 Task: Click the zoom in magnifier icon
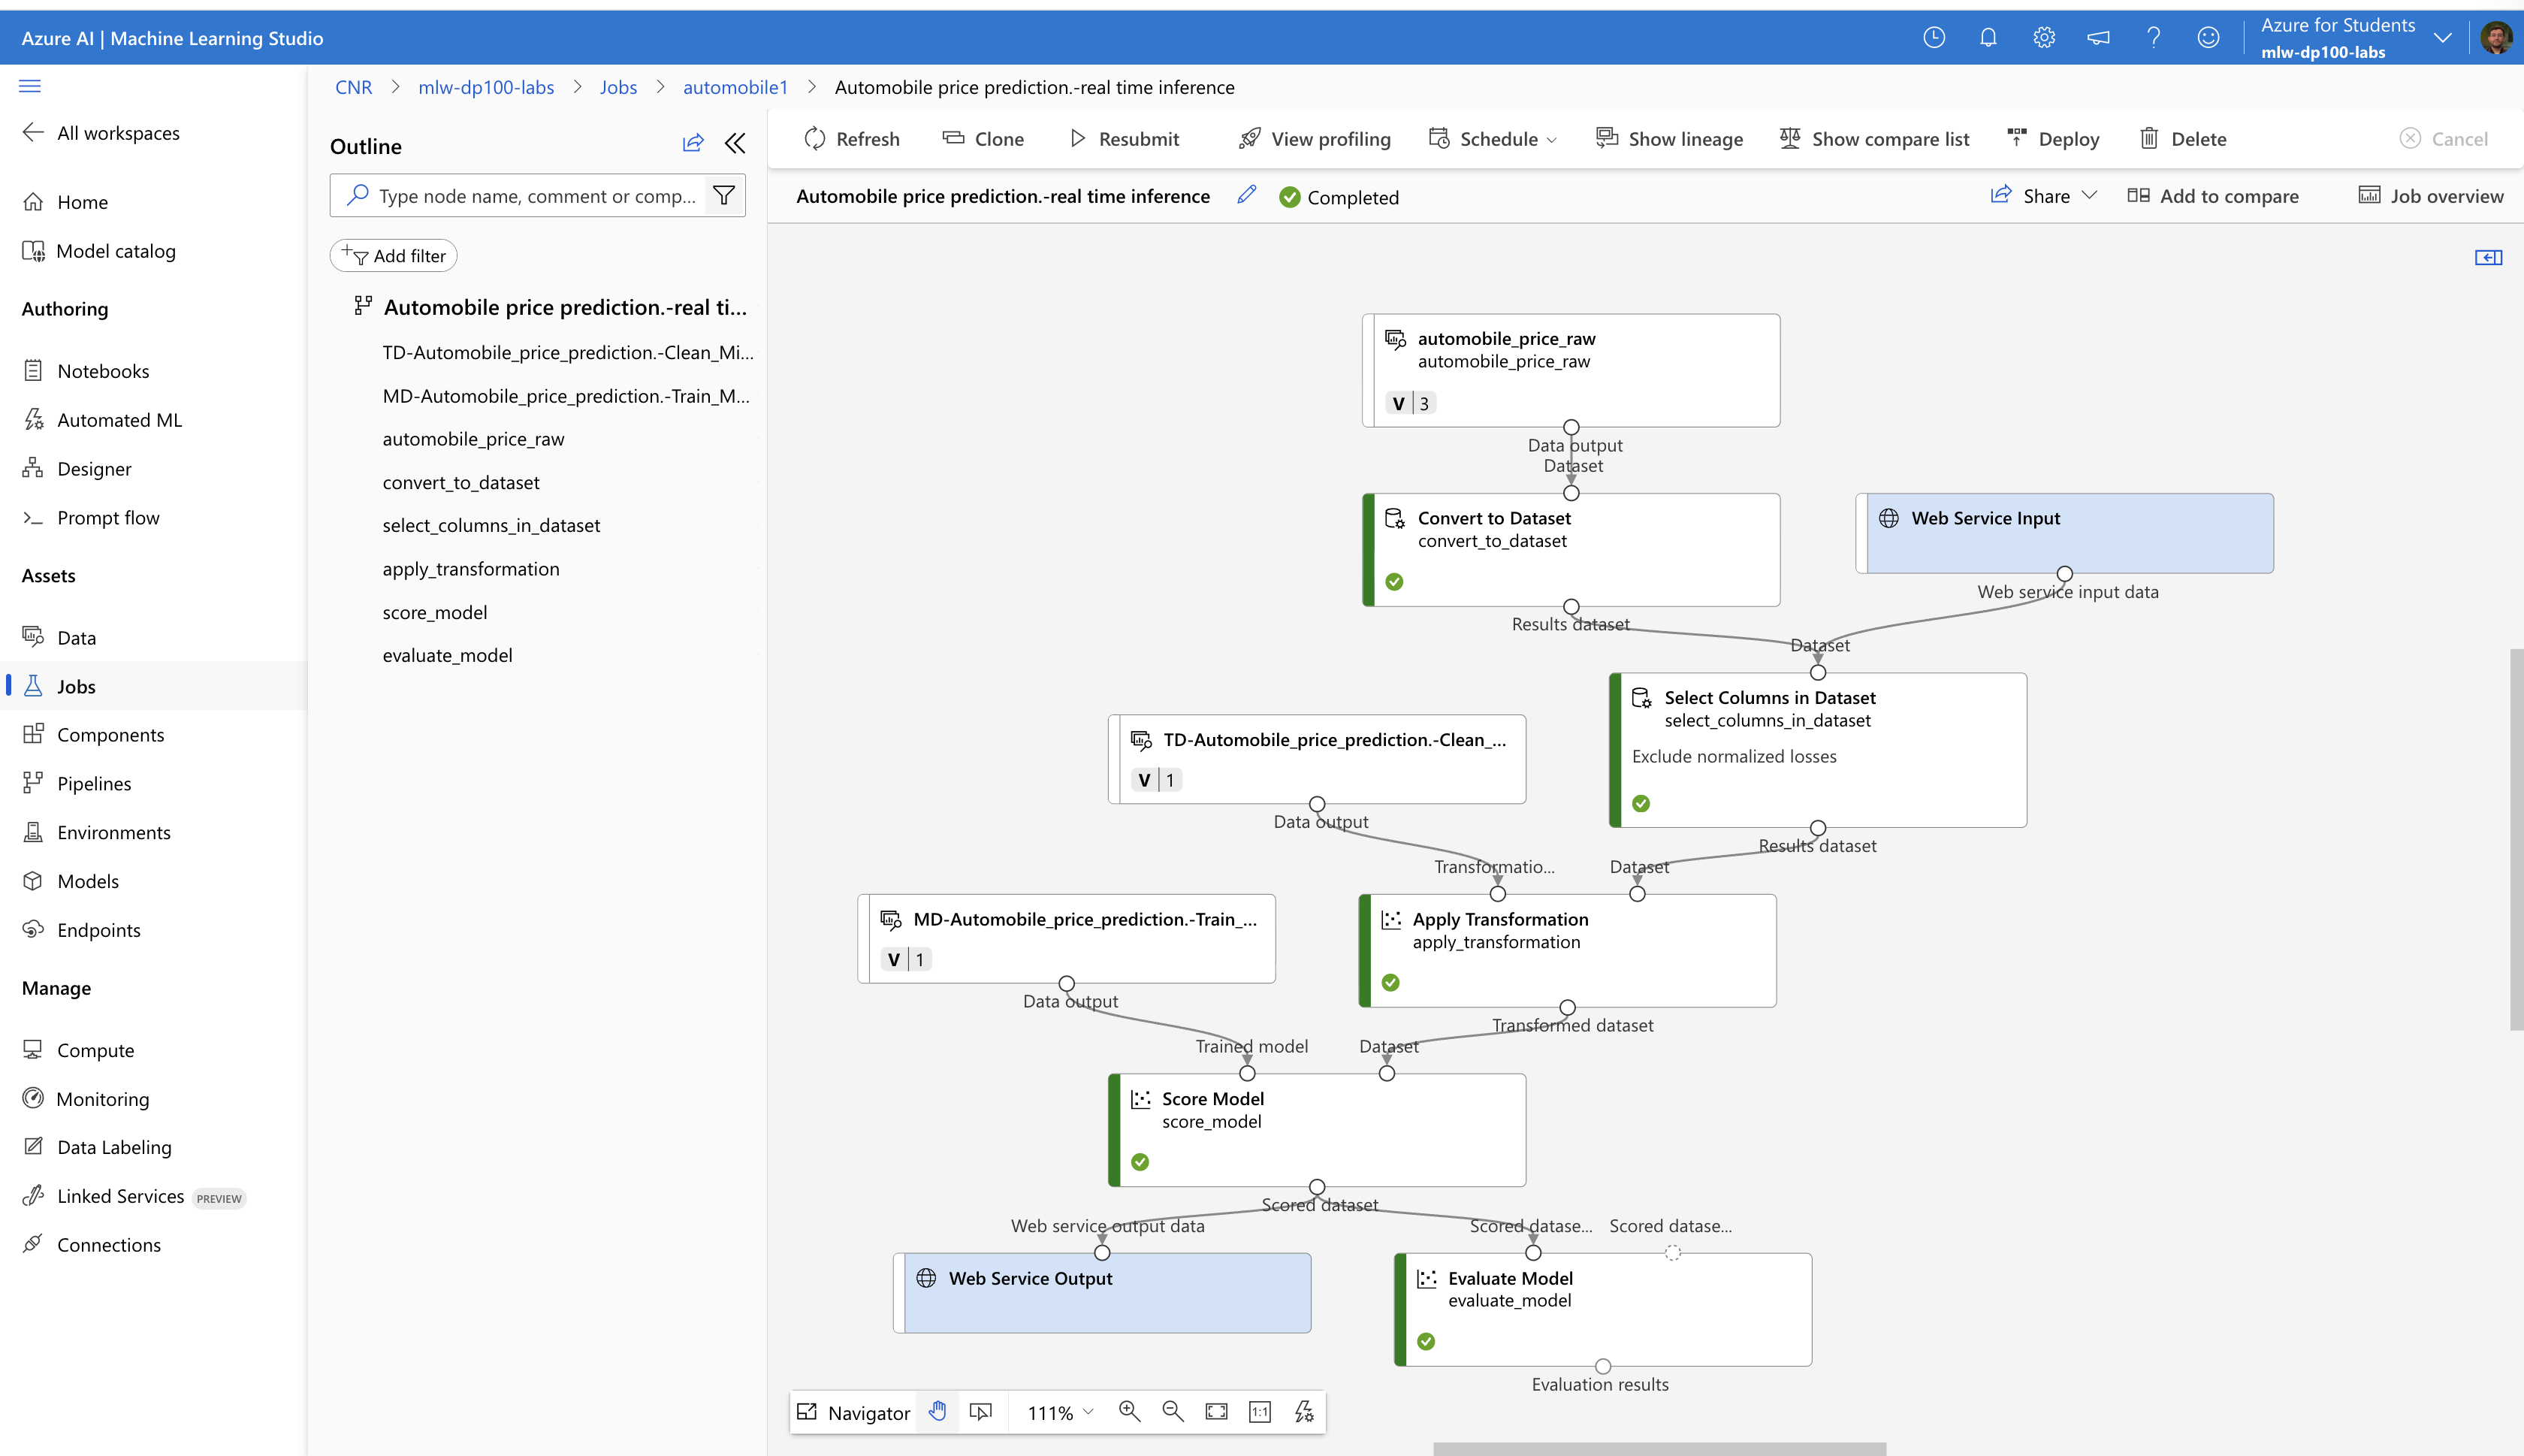click(x=1130, y=1411)
